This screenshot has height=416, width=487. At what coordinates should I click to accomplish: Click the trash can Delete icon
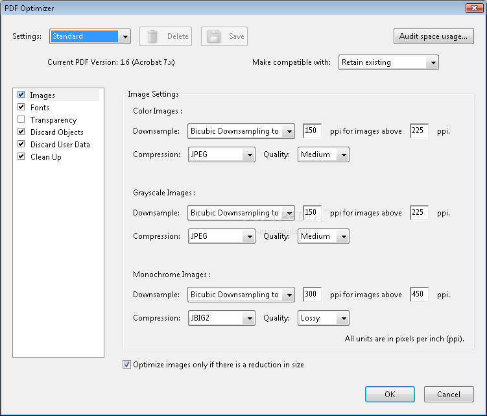click(x=152, y=36)
